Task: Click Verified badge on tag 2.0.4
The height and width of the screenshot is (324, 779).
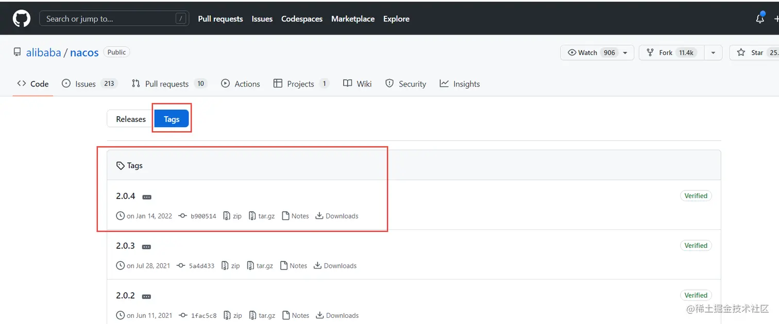Action: 696,196
